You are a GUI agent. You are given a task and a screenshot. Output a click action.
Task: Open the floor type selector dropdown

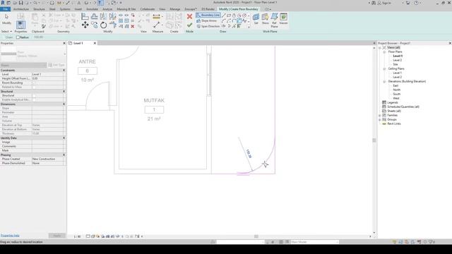(x=64, y=54)
